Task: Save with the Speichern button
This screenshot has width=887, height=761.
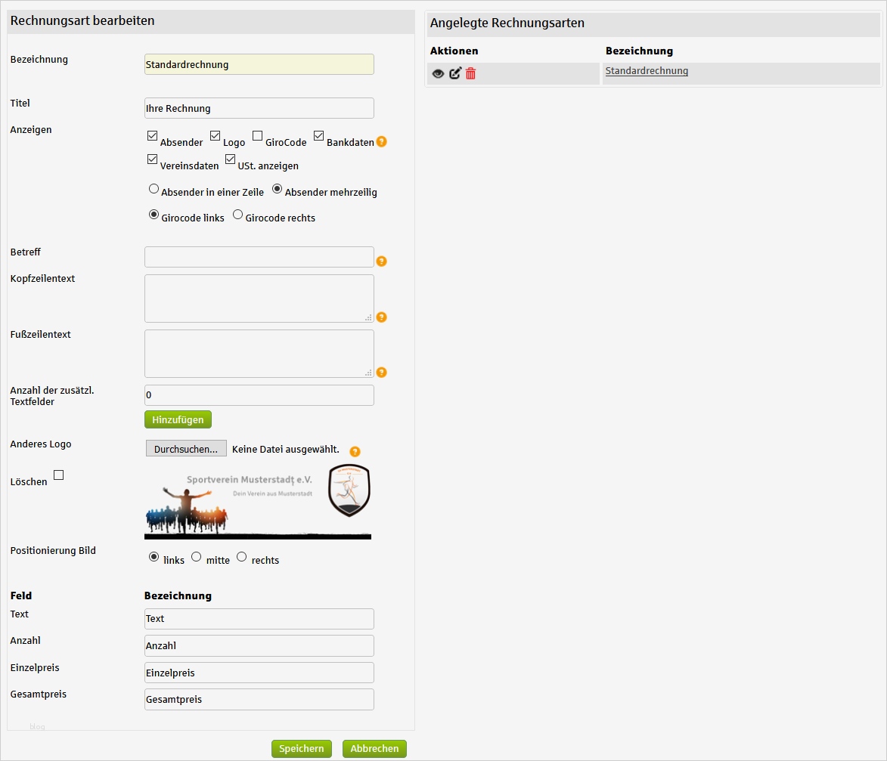Action: (302, 749)
